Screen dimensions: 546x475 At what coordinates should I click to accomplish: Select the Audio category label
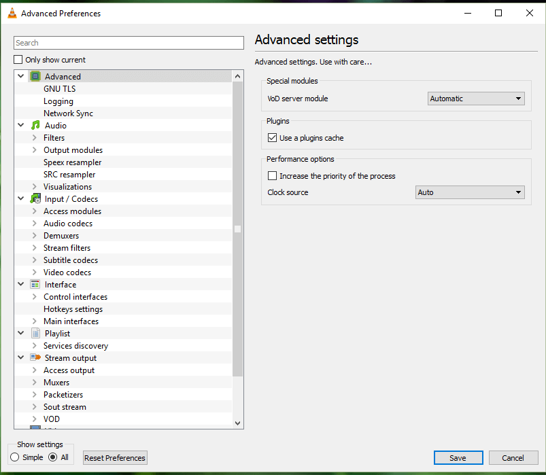coord(55,126)
